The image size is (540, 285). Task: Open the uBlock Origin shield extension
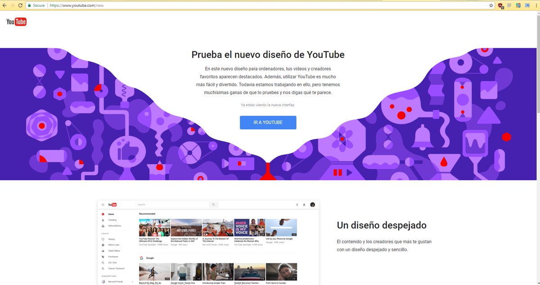click(x=500, y=5)
